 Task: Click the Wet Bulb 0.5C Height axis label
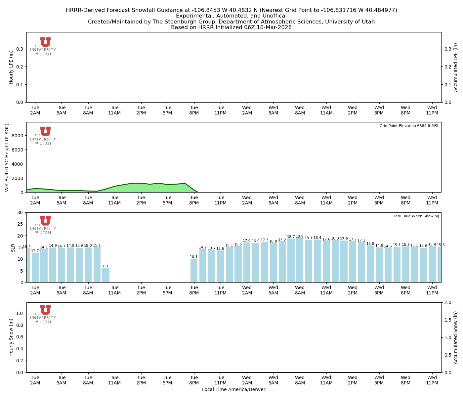[x=7, y=157]
